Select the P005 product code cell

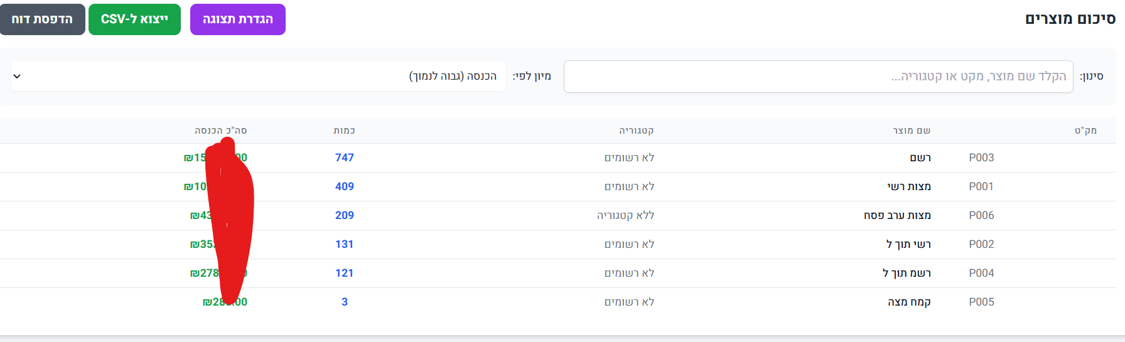pyautogui.click(x=981, y=302)
